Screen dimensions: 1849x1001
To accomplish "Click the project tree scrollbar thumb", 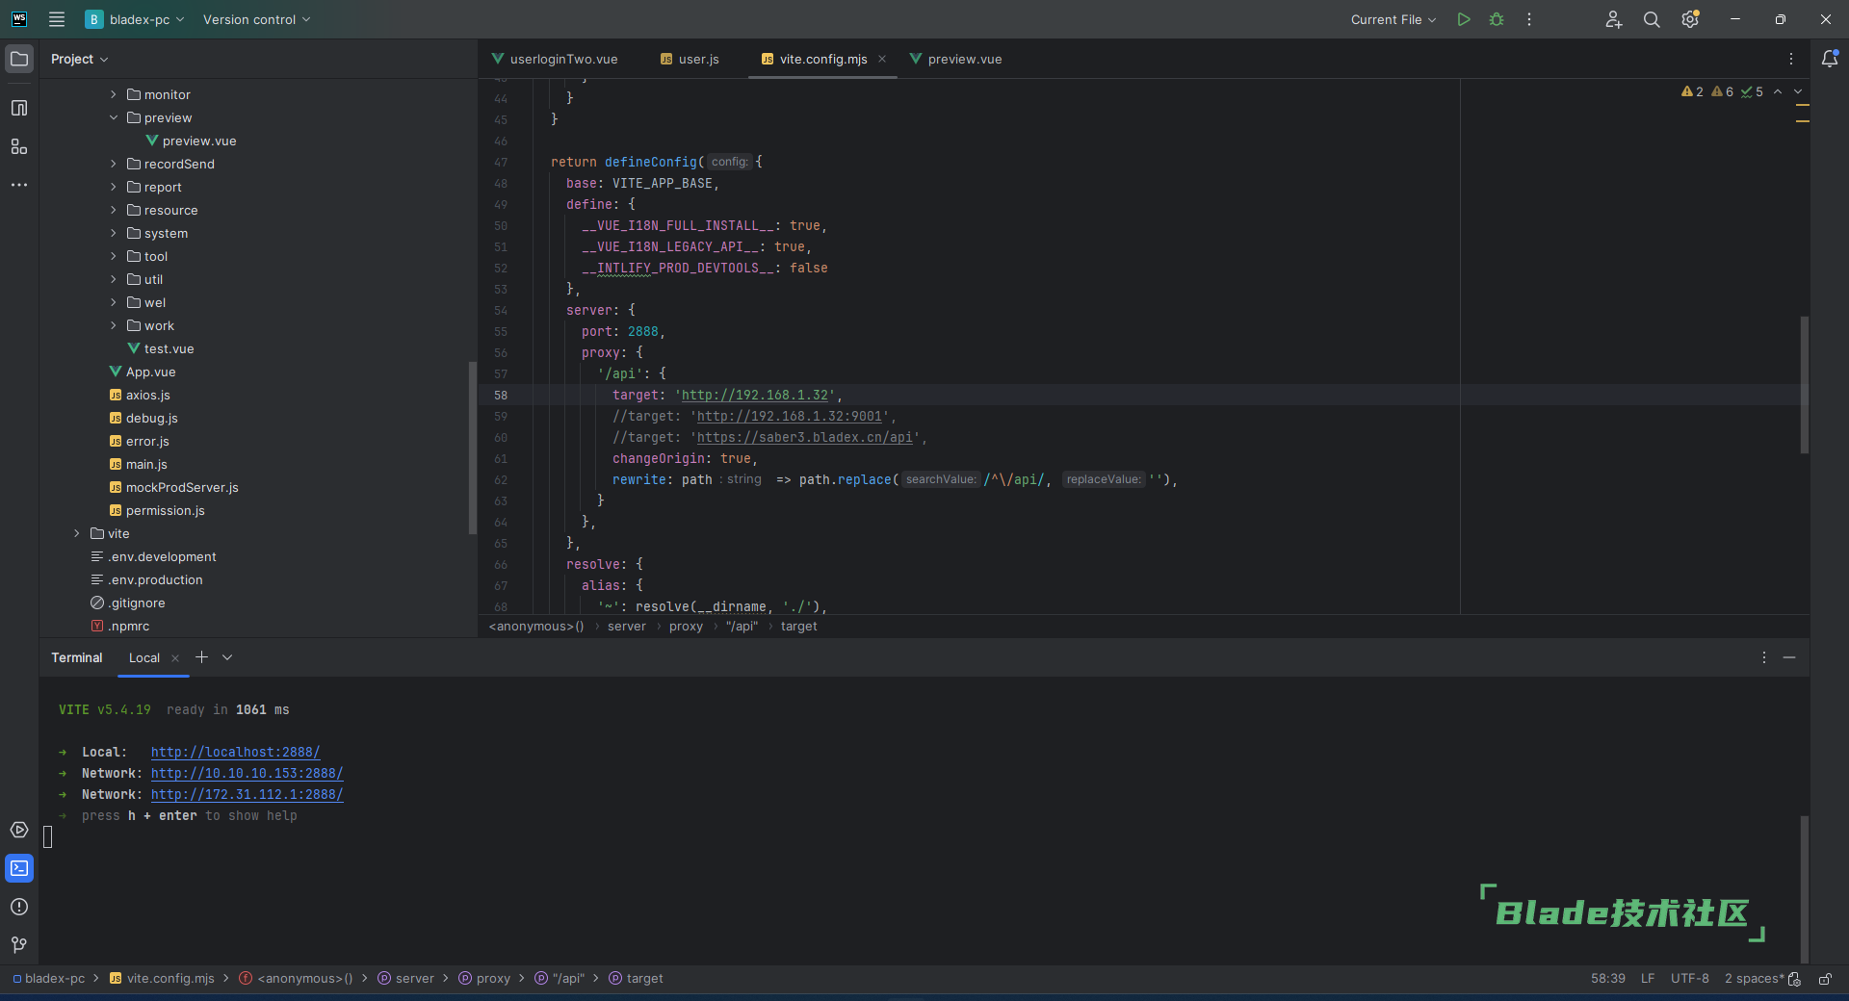I will pos(472,448).
